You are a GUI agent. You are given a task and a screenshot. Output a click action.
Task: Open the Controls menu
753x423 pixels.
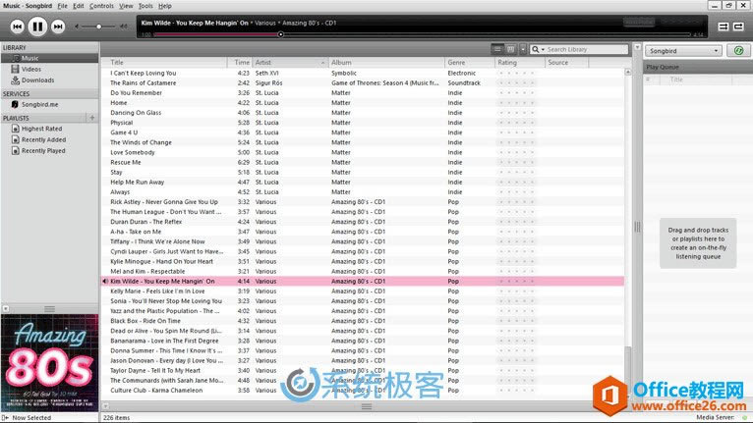point(101,6)
